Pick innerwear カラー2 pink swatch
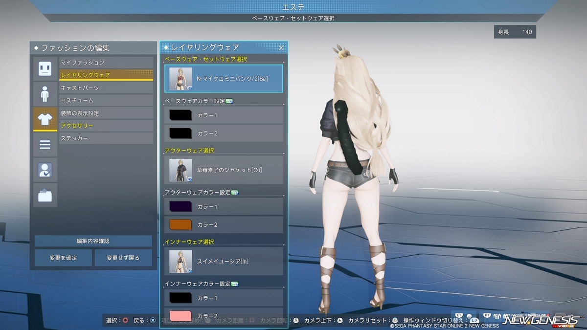 181,315
